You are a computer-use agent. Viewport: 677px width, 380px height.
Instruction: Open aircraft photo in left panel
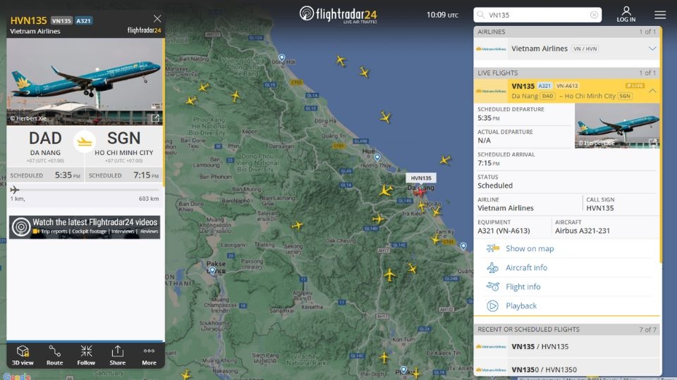[85, 82]
